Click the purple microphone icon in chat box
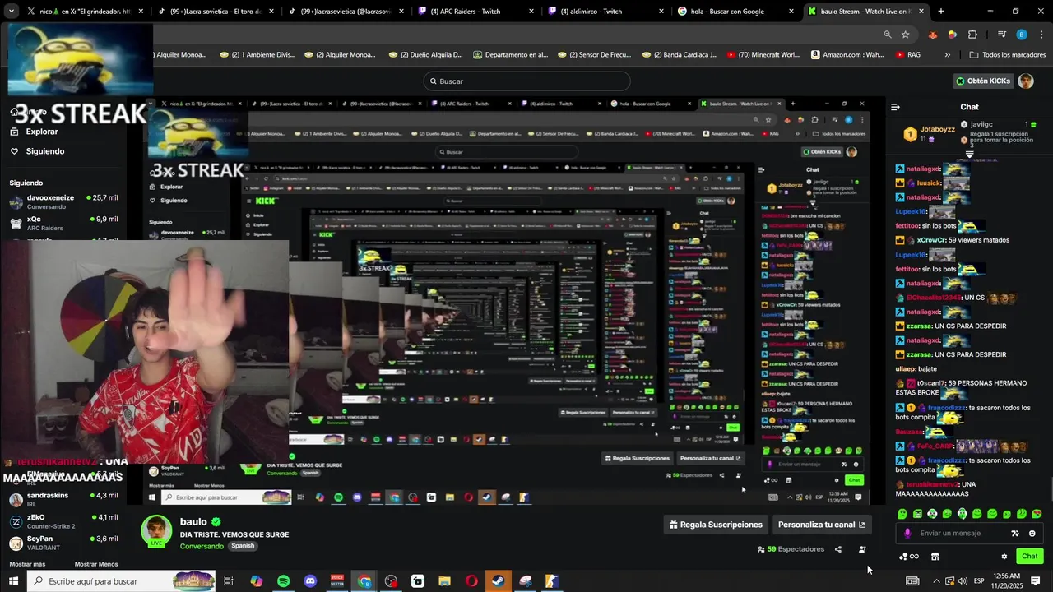The height and width of the screenshot is (592, 1053). 907,533
